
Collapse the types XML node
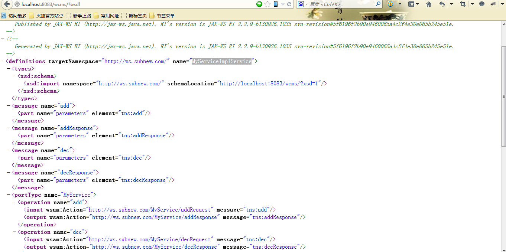pyautogui.click(x=9, y=69)
